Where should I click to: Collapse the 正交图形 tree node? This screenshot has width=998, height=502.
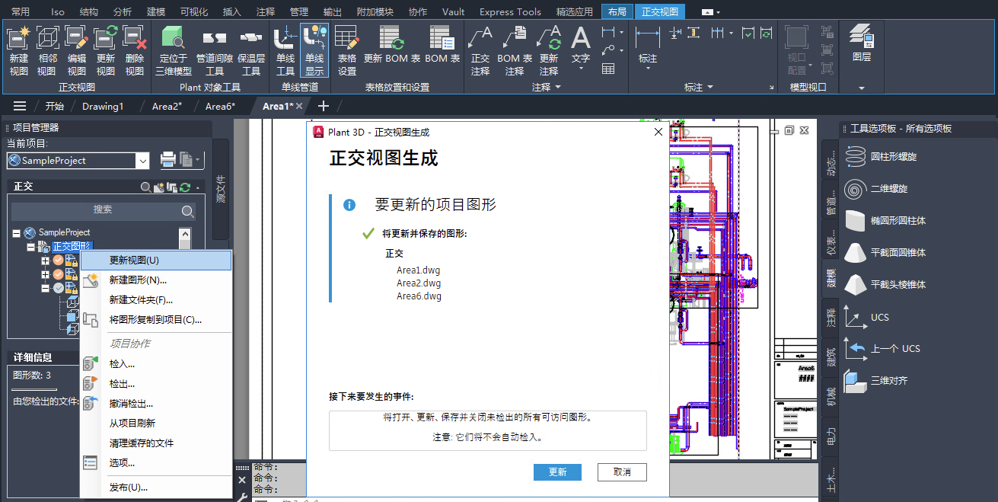(x=30, y=247)
